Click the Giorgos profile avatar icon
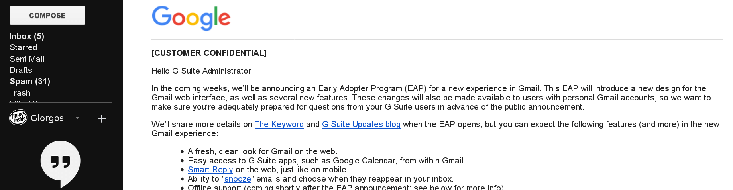733x190 pixels. (18, 118)
